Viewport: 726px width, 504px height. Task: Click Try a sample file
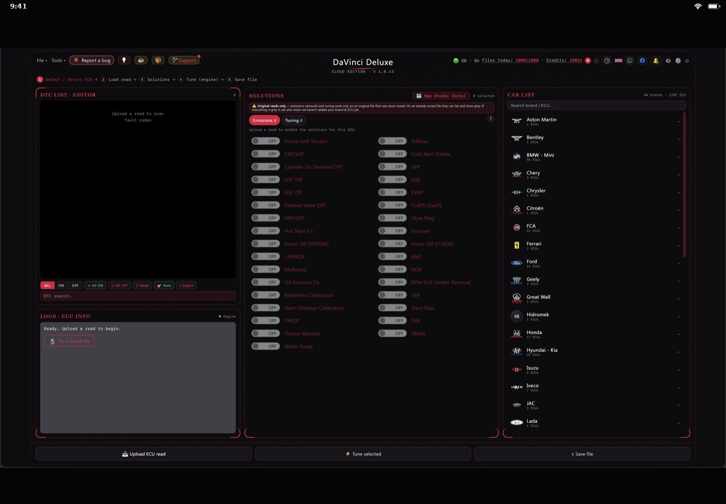(x=69, y=341)
